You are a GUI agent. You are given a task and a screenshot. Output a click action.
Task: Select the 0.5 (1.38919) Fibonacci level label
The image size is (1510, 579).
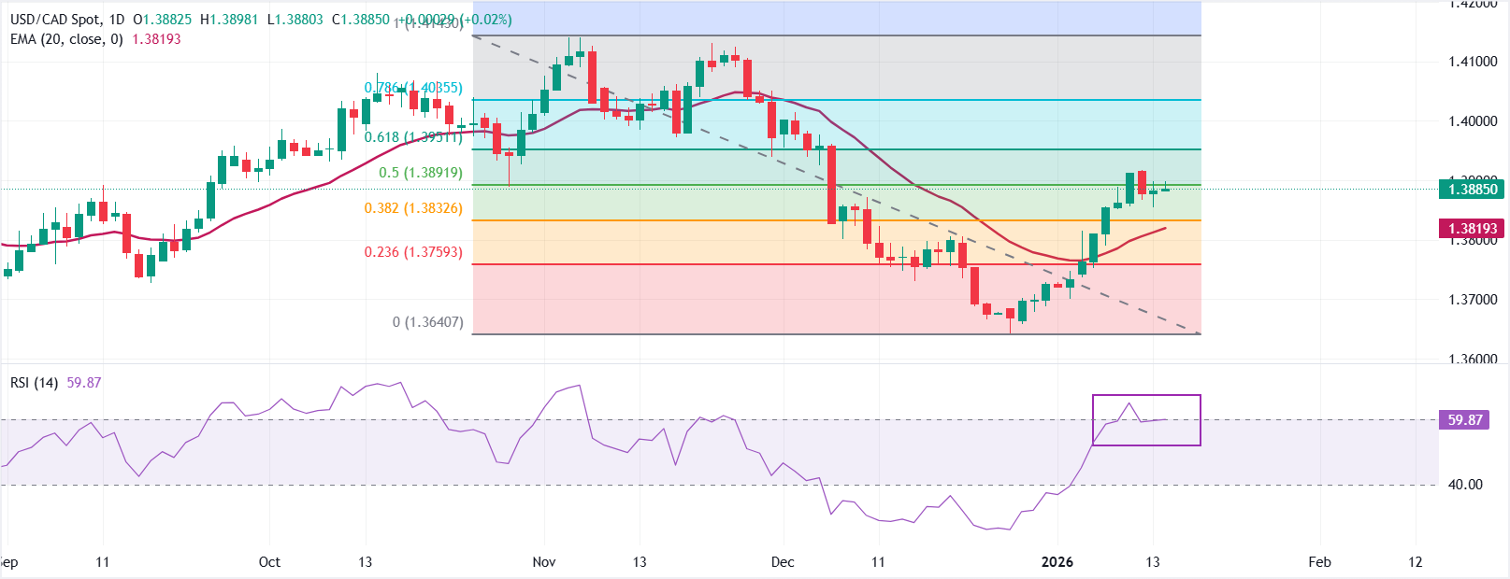[x=420, y=173]
